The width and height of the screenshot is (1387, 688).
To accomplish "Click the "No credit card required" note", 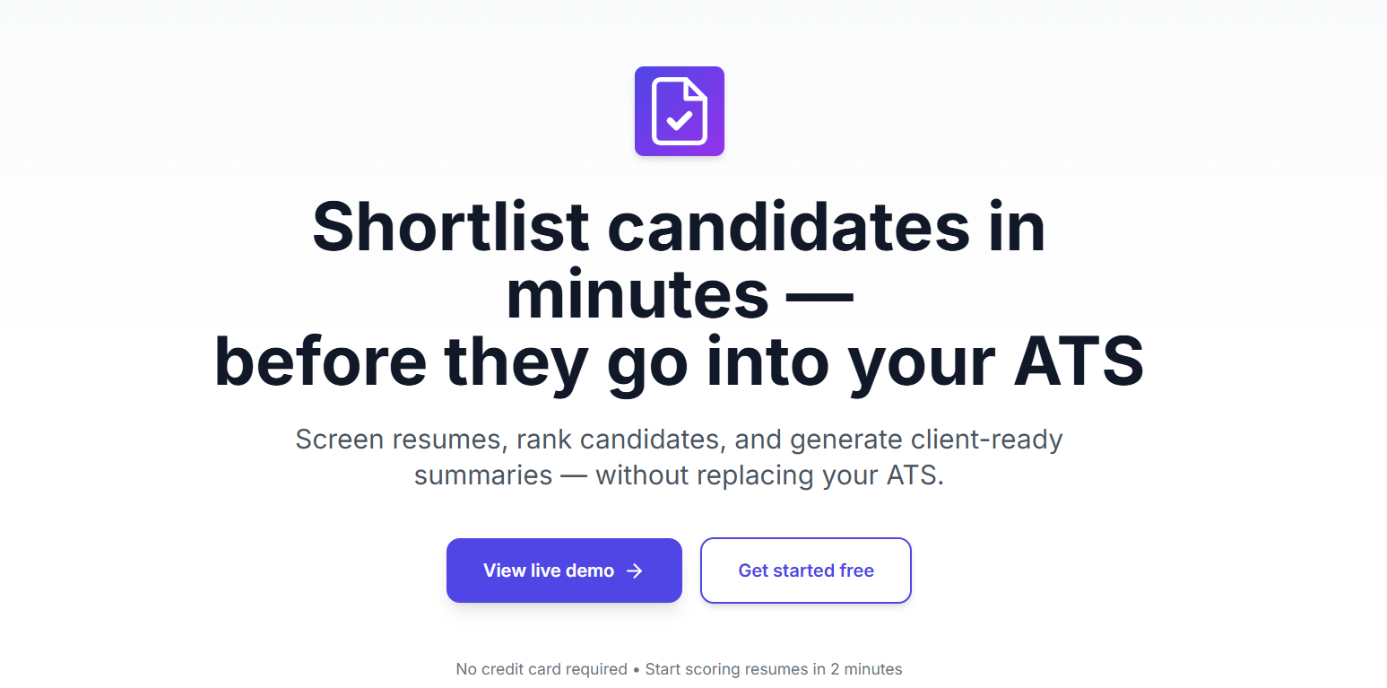I will pos(542,669).
